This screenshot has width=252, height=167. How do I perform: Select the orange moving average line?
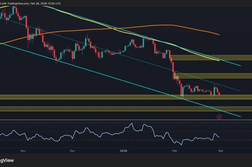(x=155, y=26)
